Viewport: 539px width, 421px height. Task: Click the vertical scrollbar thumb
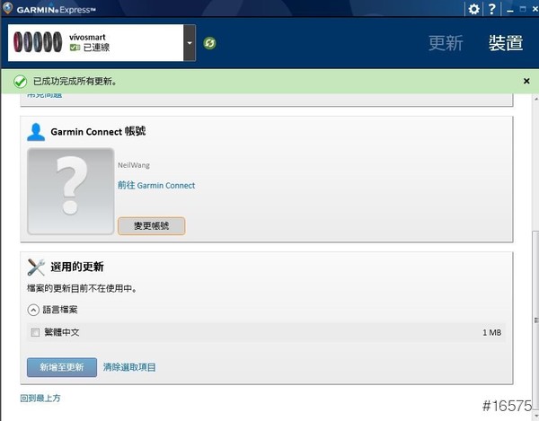coord(535,320)
